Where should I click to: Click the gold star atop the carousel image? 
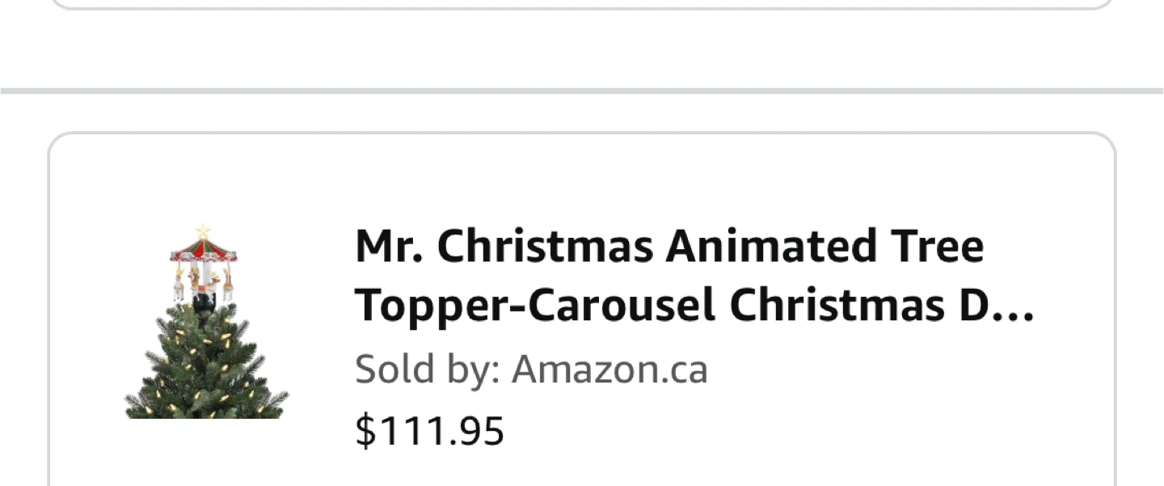[203, 232]
